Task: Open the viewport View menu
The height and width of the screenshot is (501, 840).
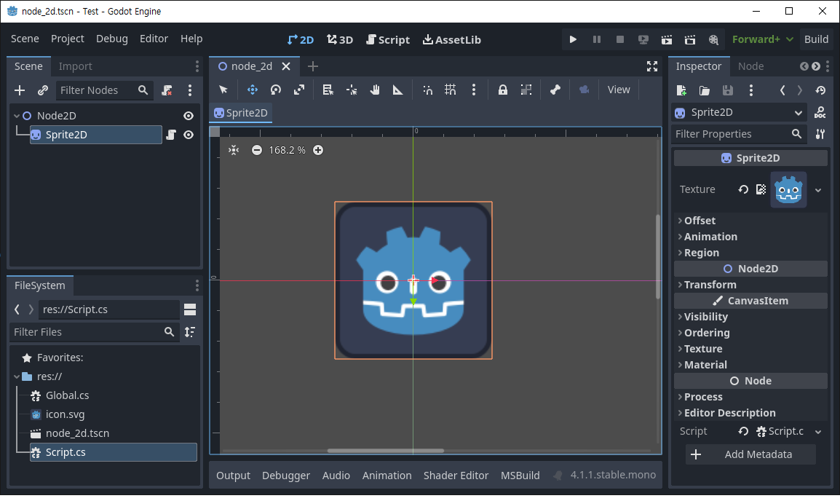Action: coord(618,90)
